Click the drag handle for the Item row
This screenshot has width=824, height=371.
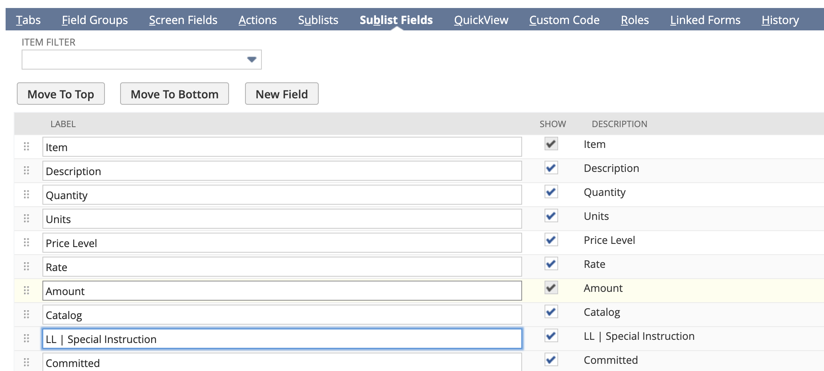tap(26, 147)
